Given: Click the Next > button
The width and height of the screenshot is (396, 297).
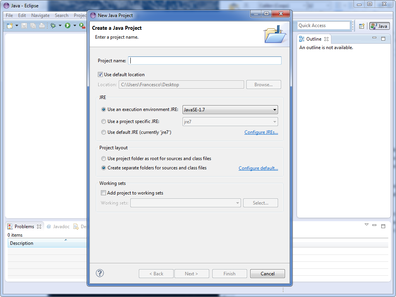Looking at the screenshot, I should (x=192, y=273).
